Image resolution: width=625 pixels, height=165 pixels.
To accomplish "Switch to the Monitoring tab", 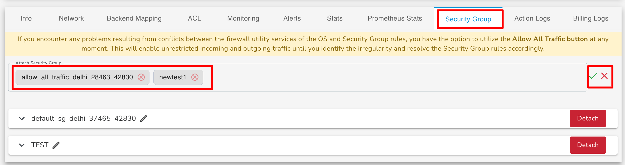I will pos(243,18).
